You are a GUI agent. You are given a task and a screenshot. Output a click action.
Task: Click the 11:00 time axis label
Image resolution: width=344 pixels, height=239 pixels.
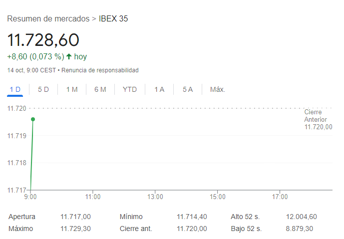pos(93,197)
